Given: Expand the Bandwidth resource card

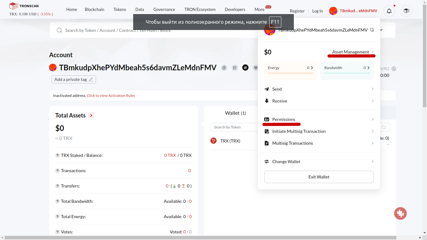Looking at the screenshot, I should tap(347, 71).
